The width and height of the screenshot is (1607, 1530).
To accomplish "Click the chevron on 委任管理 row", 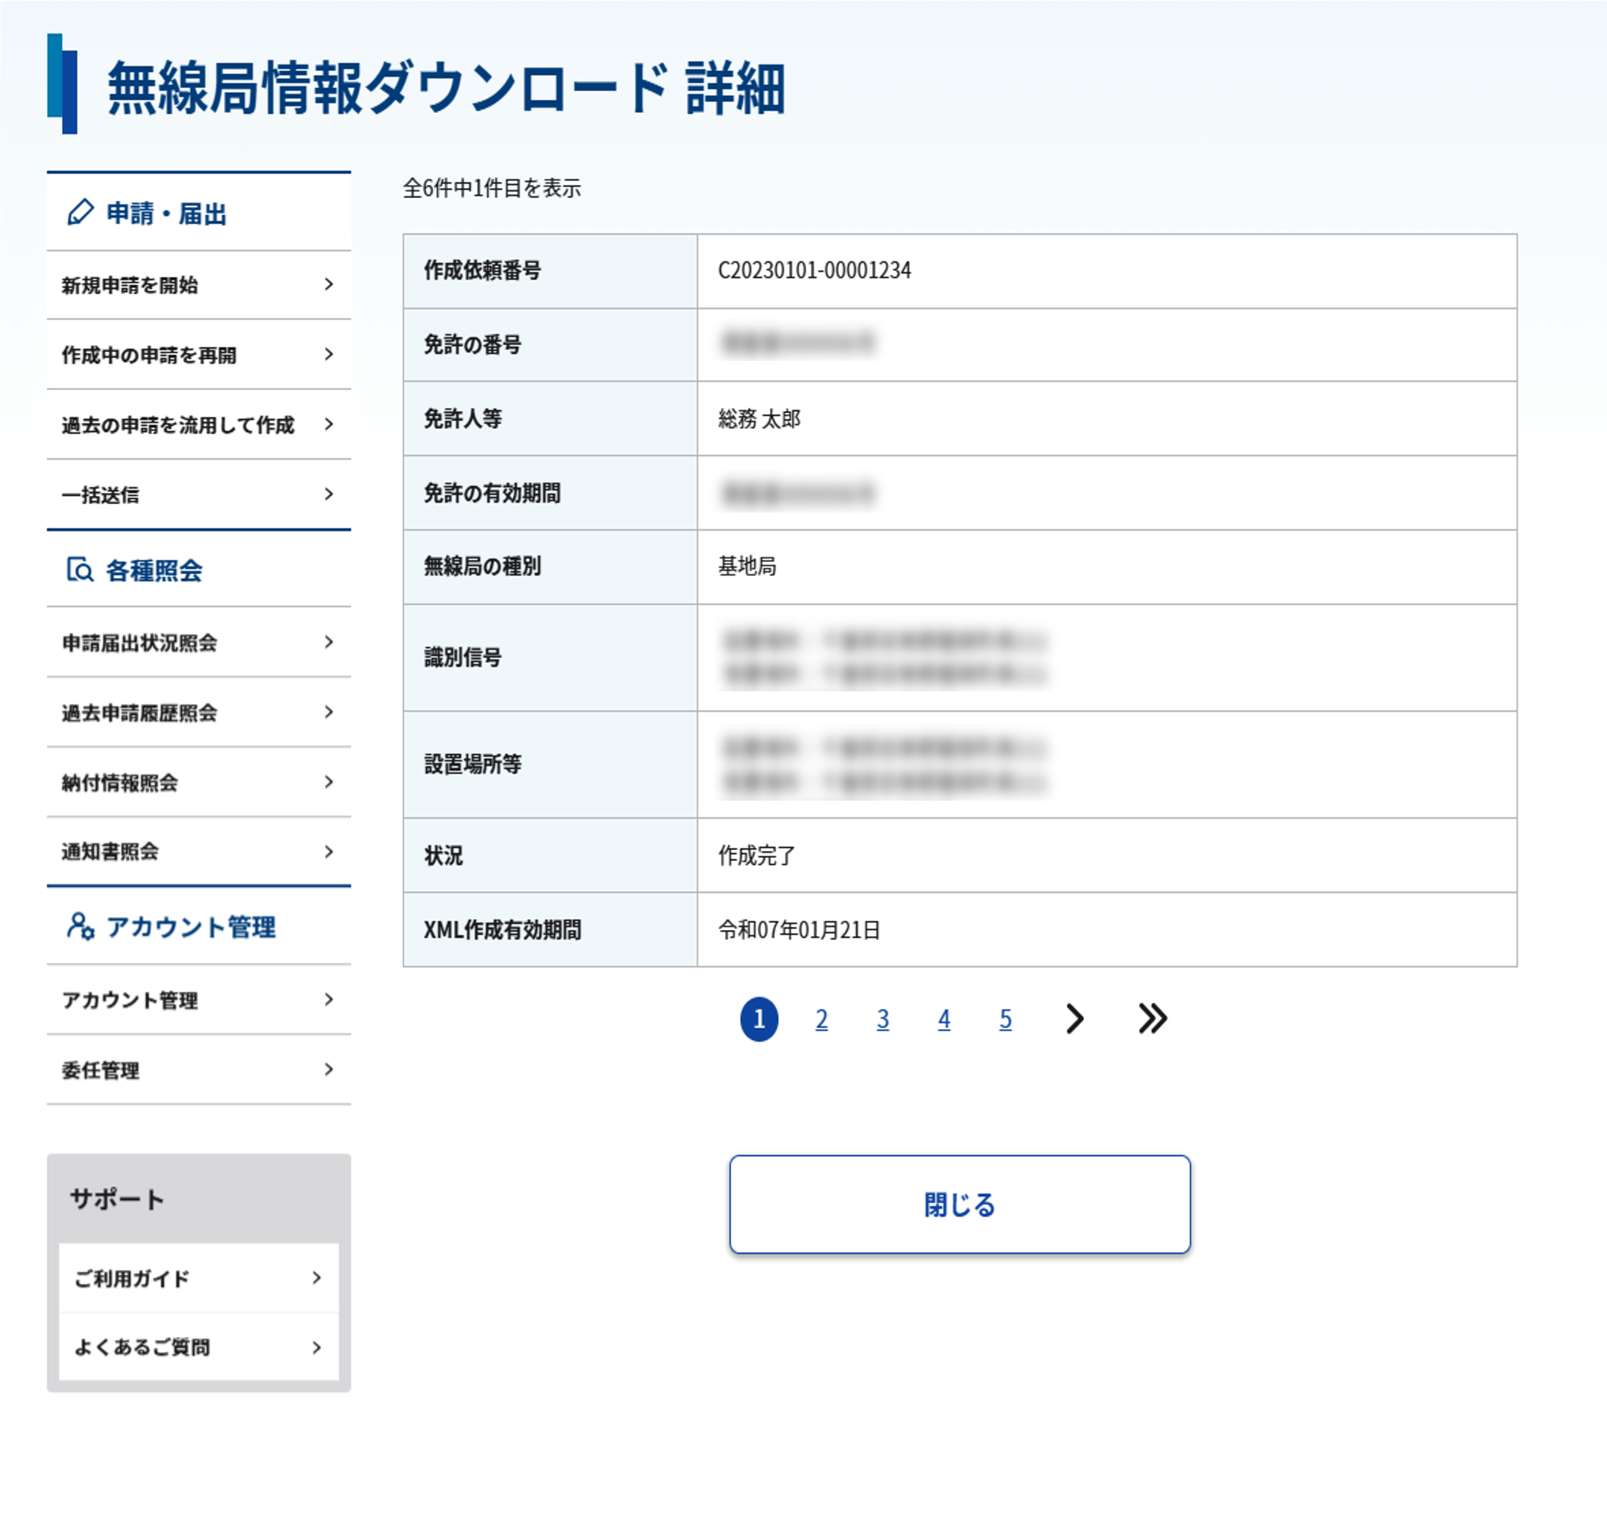I will [329, 1070].
